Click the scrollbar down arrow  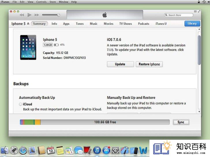(x=199, y=112)
